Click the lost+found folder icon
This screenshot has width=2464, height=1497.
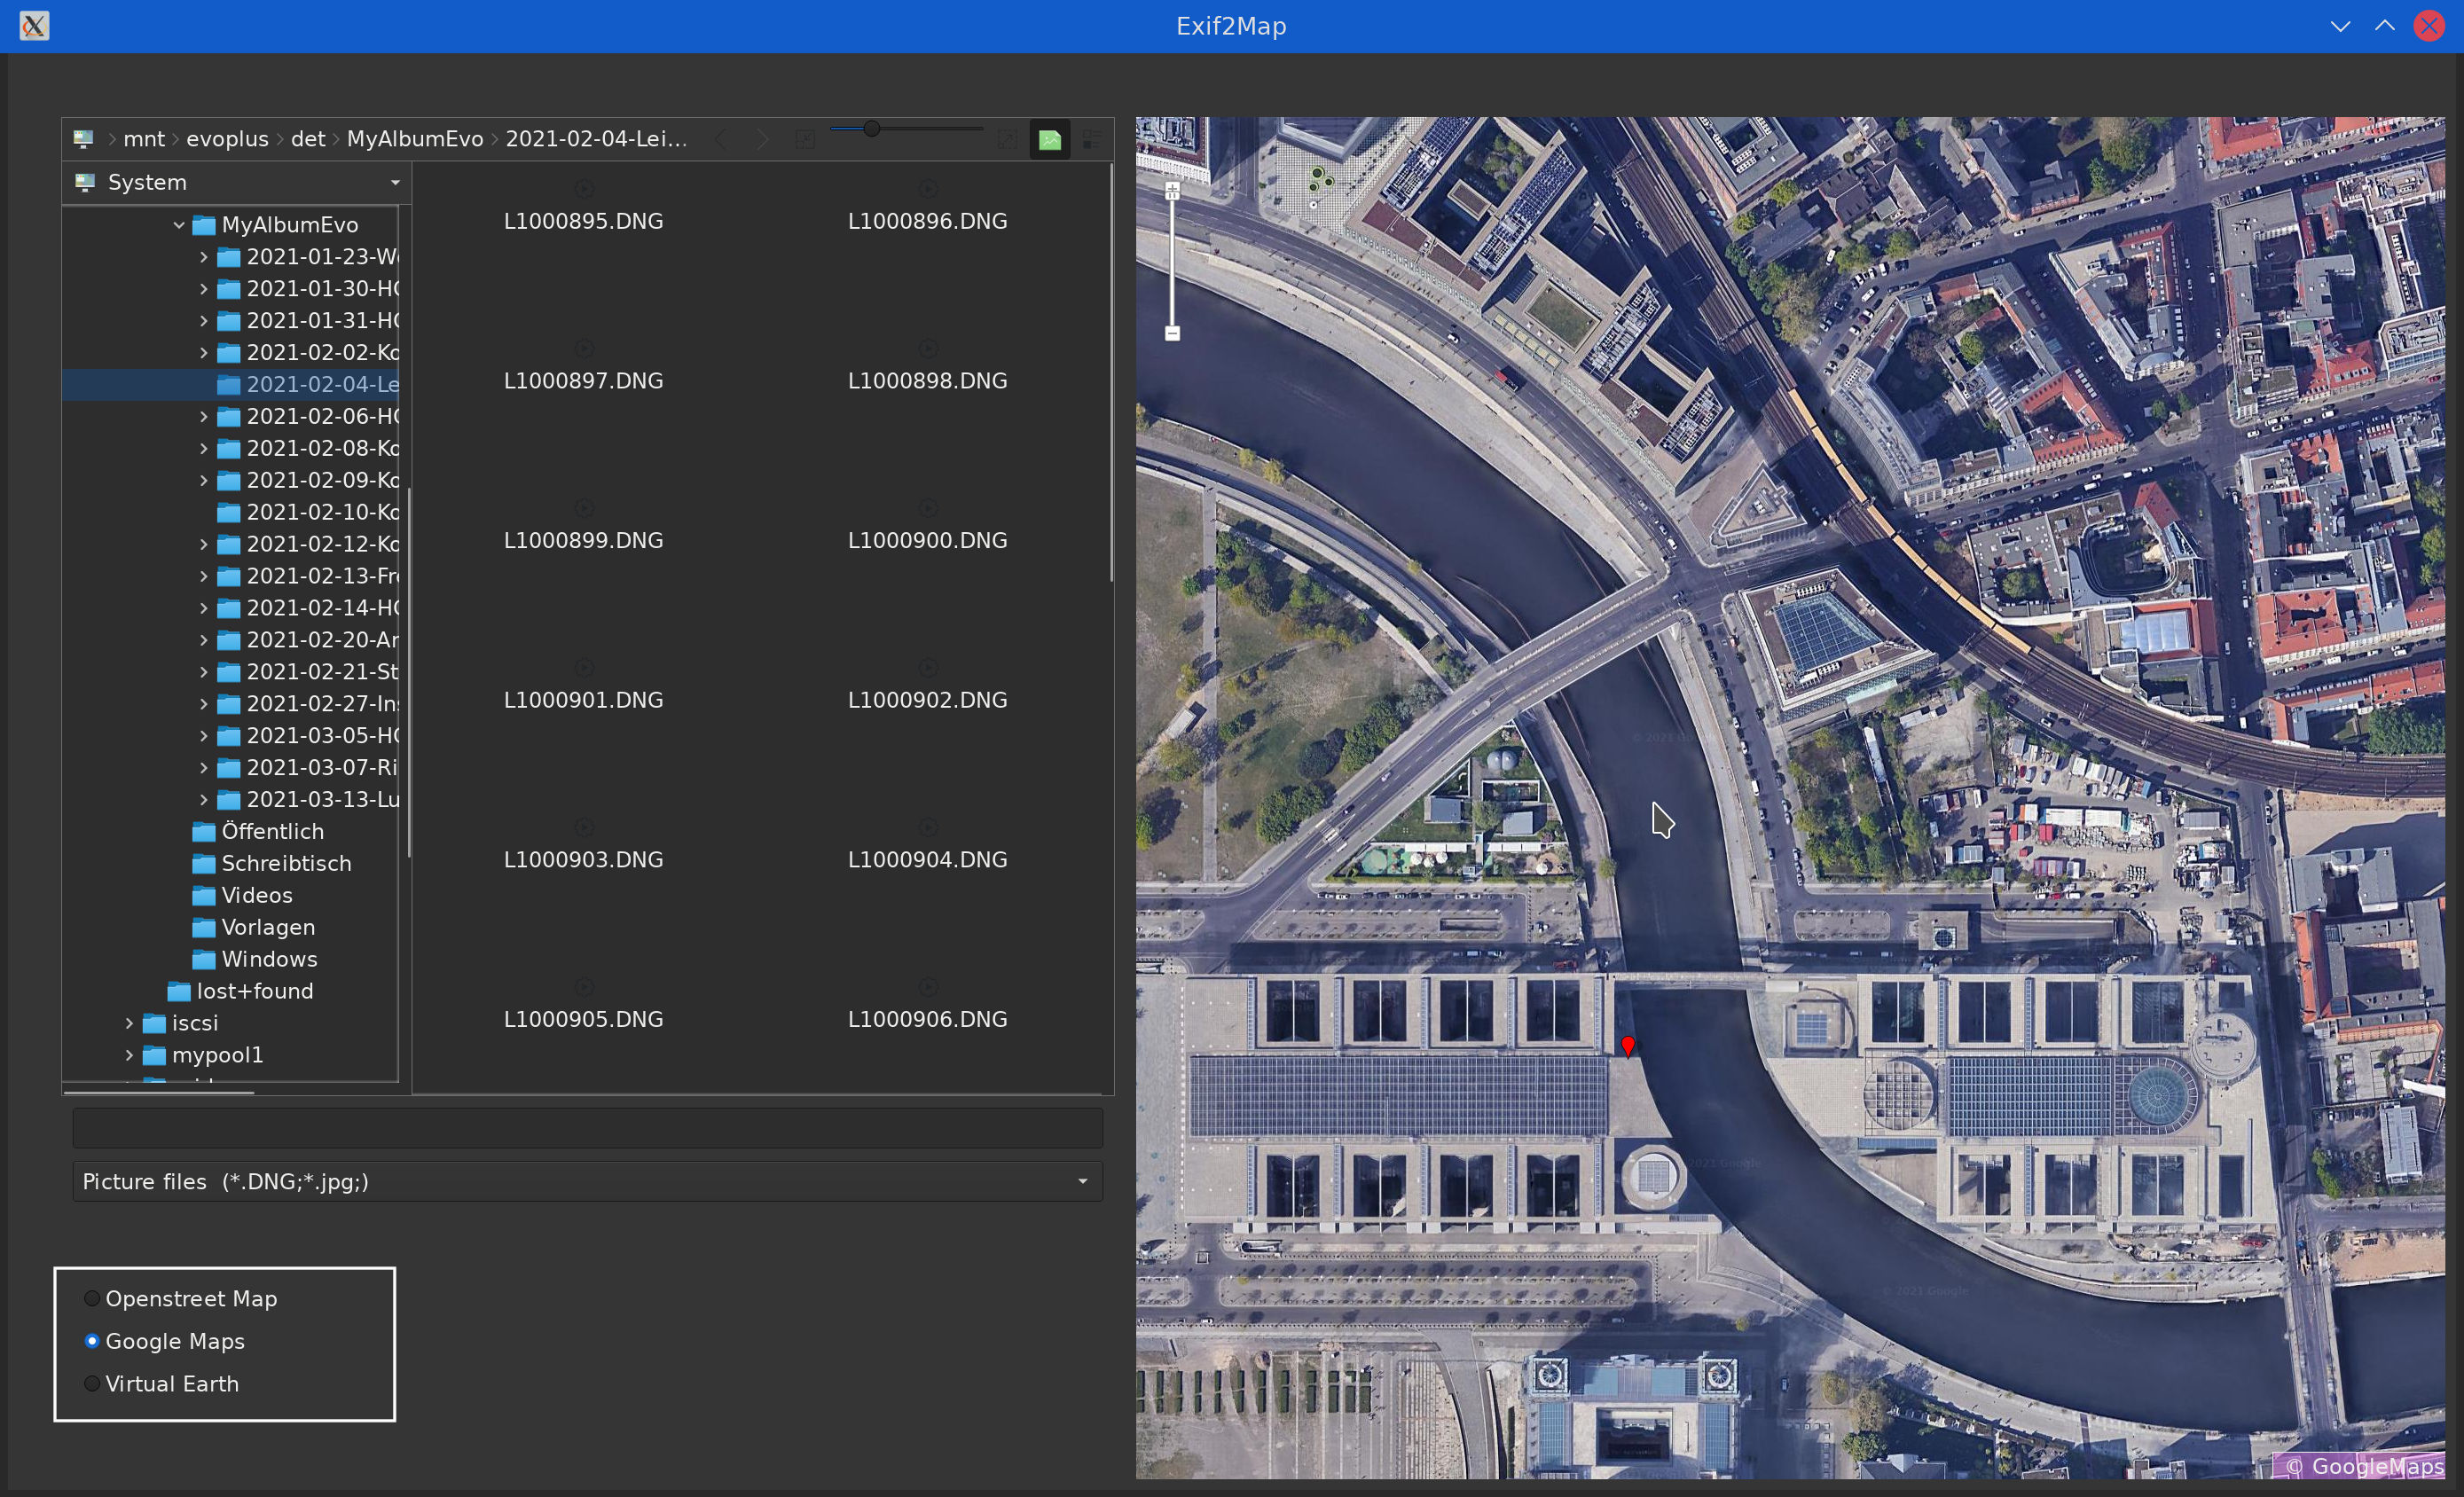tap(179, 992)
